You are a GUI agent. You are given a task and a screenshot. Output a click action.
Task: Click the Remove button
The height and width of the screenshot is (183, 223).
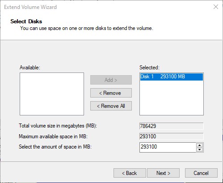111,93
